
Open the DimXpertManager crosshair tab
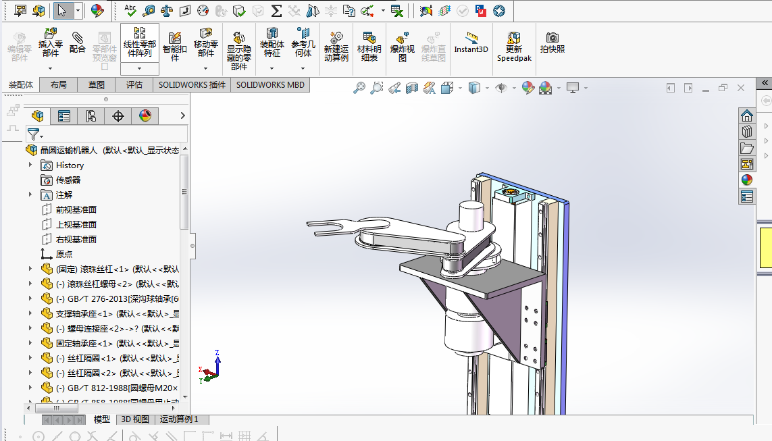pyautogui.click(x=118, y=116)
